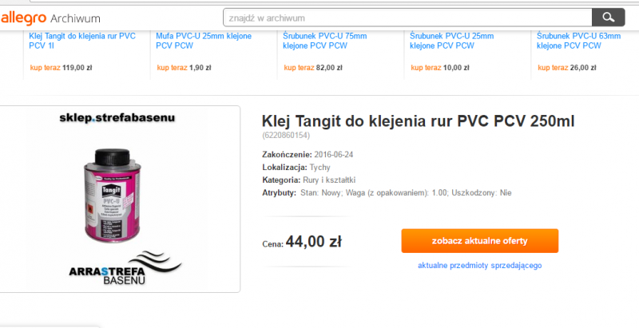Open 'Śrubunek PVC-U 63mm klejone' listing
The height and width of the screenshot is (328, 639).
[578, 41]
